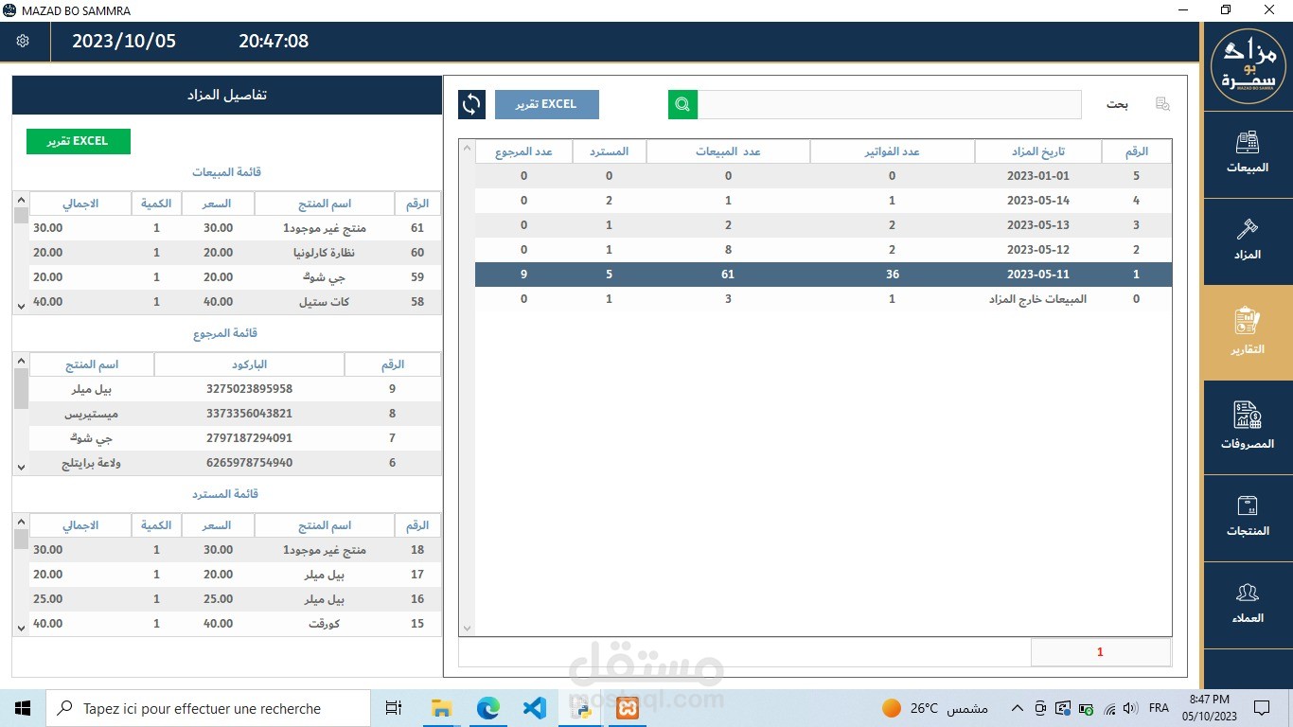This screenshot has height=727, width=1293.
Task: Sort by عدد المبيعات column header
Action: point(728,151)
